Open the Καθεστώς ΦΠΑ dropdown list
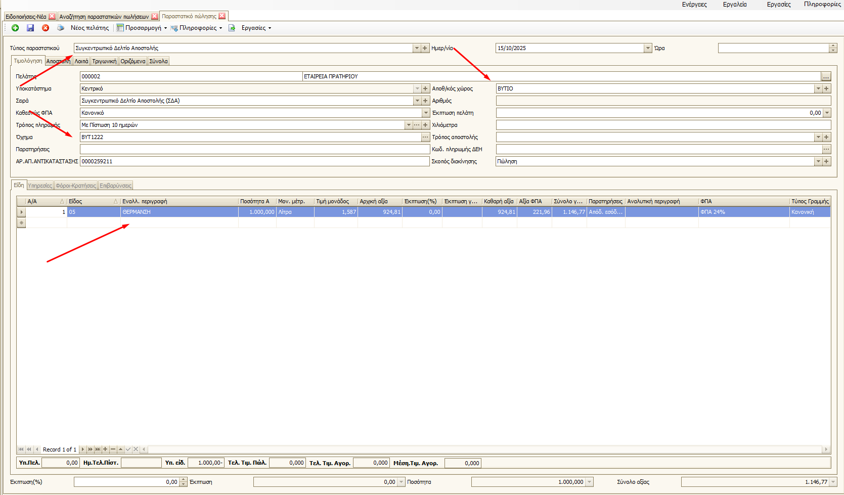The height and width of the screenshot is (495, 844). pyautogui.click(x=426, y=113)
